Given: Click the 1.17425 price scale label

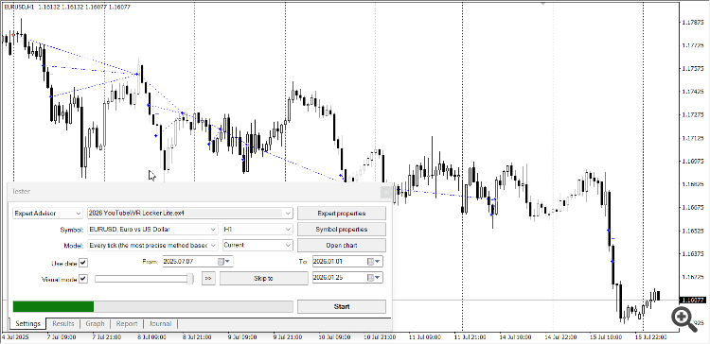Looking at the screenshot, I should [693, 92].
